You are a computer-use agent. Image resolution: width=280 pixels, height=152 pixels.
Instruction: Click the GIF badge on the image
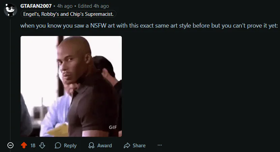click(113, 127)
